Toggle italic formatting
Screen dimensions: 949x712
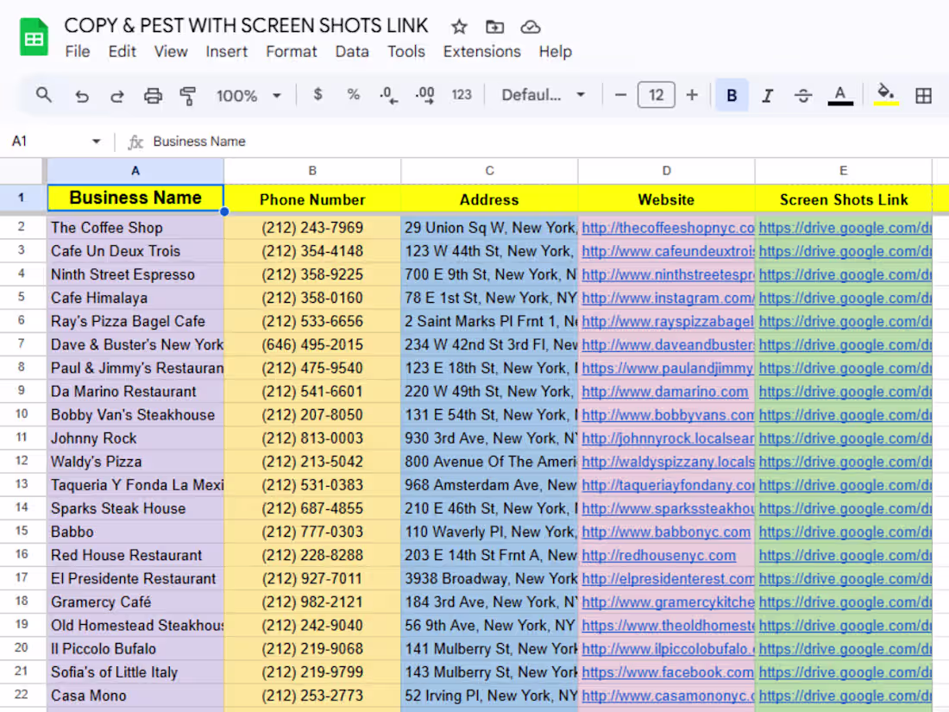click(767, 95)
